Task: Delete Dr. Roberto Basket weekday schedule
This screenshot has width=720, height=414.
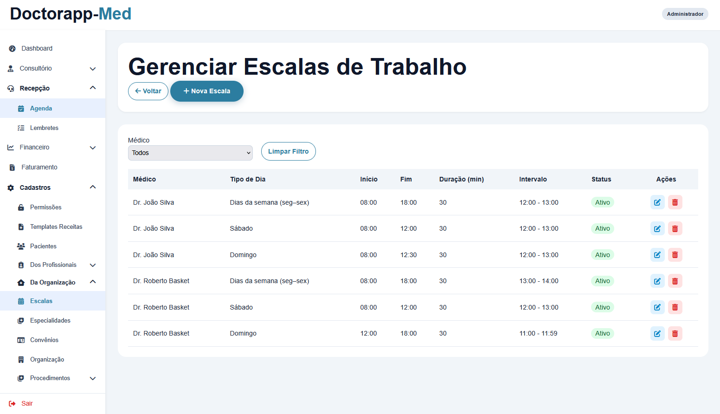Action: 675,281
